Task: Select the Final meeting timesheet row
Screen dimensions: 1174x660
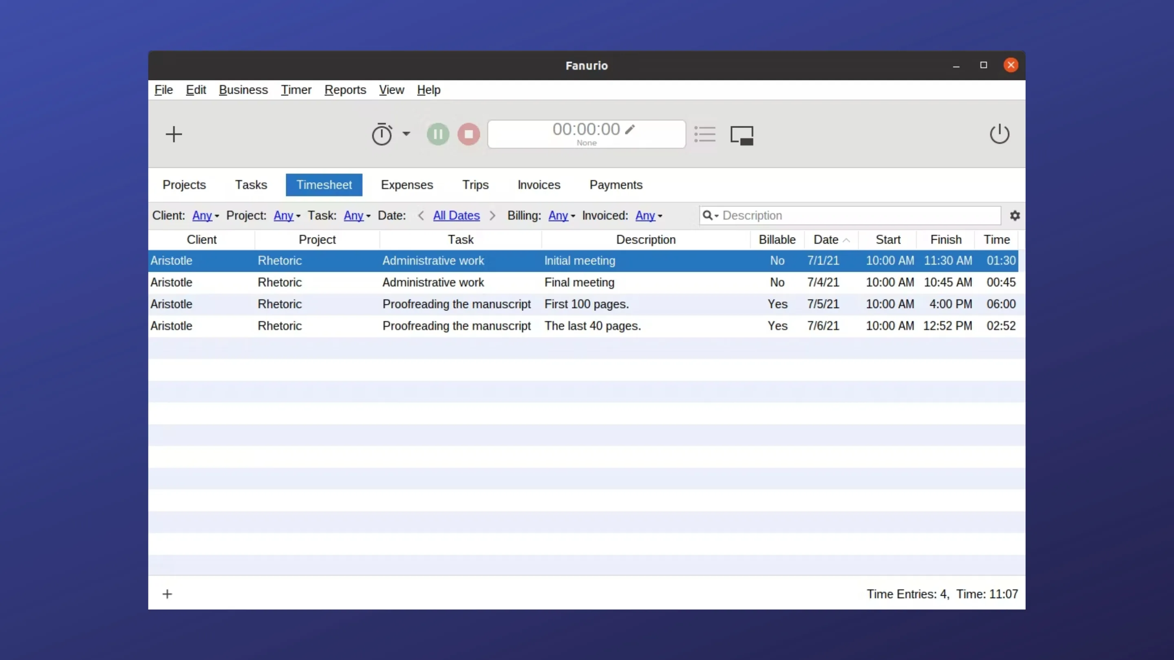Action: pyautogui.click(x=579, y=282)
